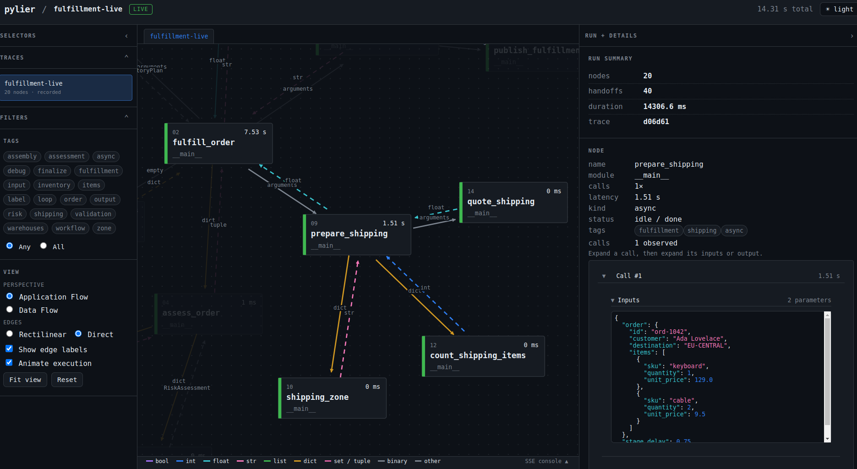The width and height of the screenshot is (857, 469).
Task: Choose Data Flow perspective
Action: pyautogui.click(x=10, y=310)
